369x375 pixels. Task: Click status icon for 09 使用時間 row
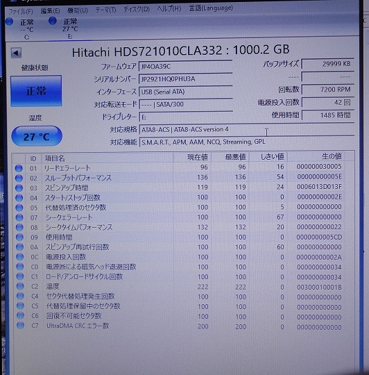19,237
